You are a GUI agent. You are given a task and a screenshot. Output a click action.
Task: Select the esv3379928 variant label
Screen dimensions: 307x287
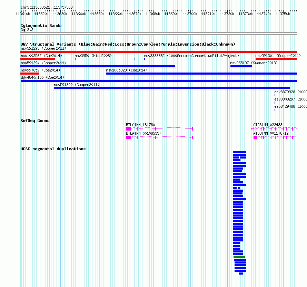(290, 92)
